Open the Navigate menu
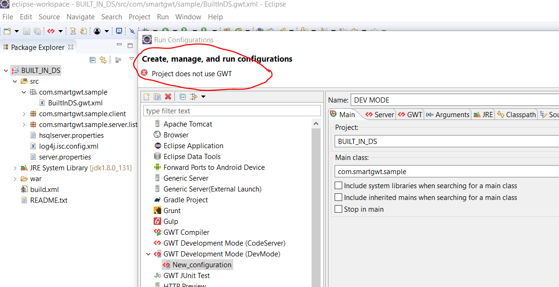 (81, 17)
